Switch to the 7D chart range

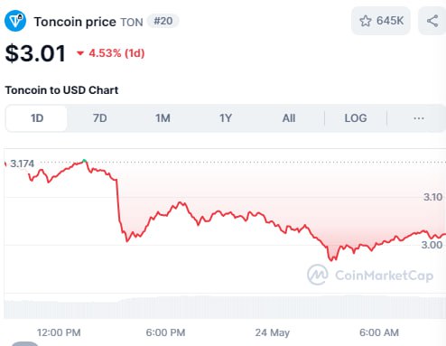99,118
